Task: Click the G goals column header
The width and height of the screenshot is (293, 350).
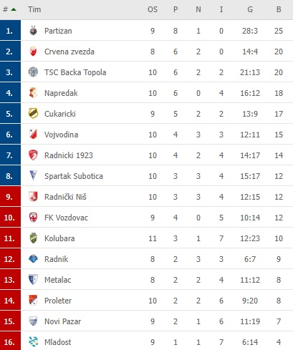Action: click(250, 9)
